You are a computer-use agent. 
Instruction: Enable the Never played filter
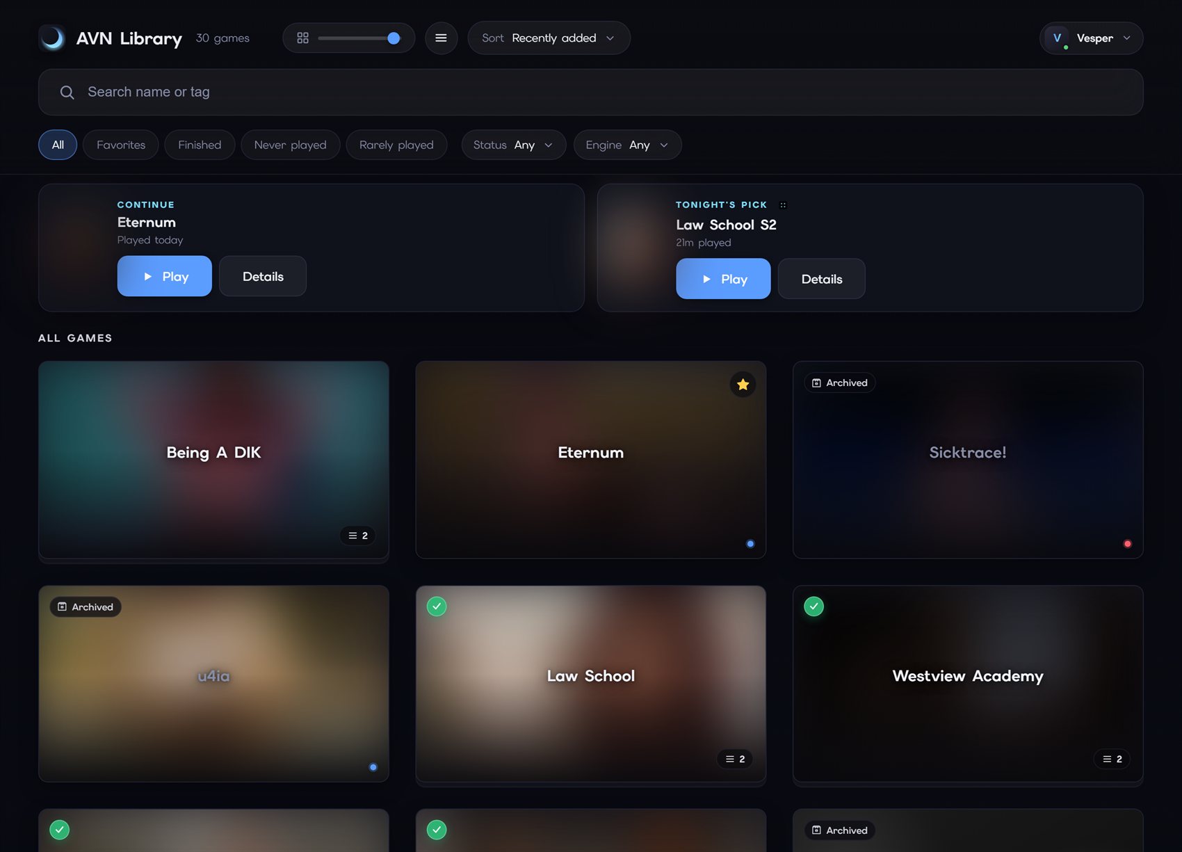pyautogui.click(x=290, y=145)
